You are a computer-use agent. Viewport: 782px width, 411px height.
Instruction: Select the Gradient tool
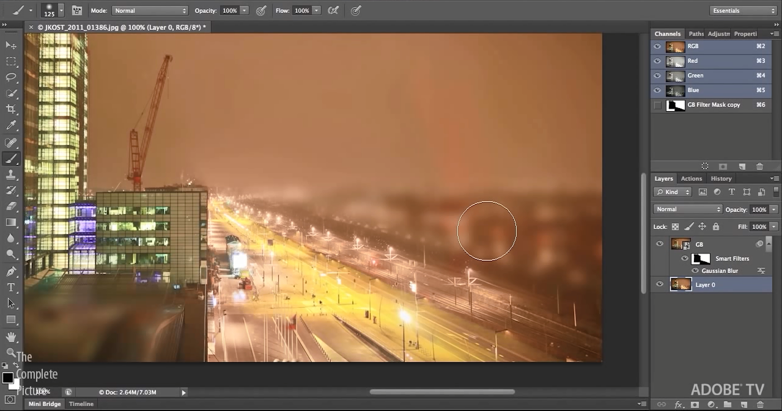click(x=11, y=222)
